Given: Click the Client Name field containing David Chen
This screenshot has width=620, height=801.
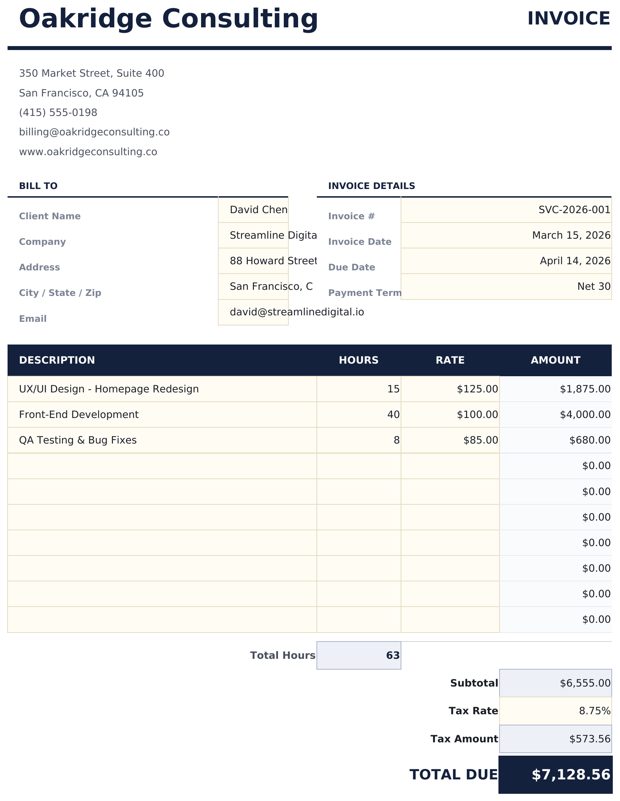Looking at the screenshot, I should [x=253, y=210].
